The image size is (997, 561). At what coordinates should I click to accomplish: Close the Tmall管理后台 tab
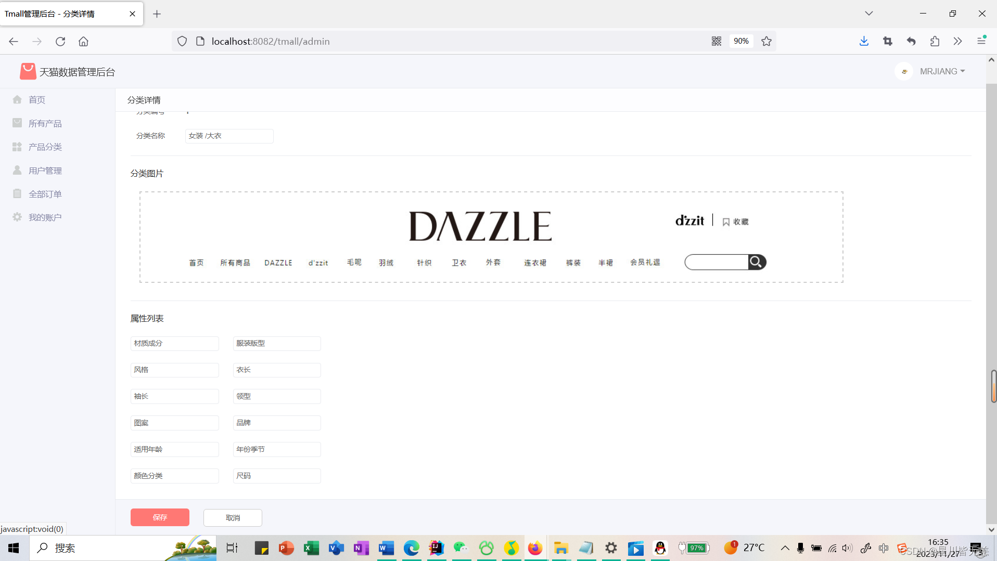[x=132, y=14]
